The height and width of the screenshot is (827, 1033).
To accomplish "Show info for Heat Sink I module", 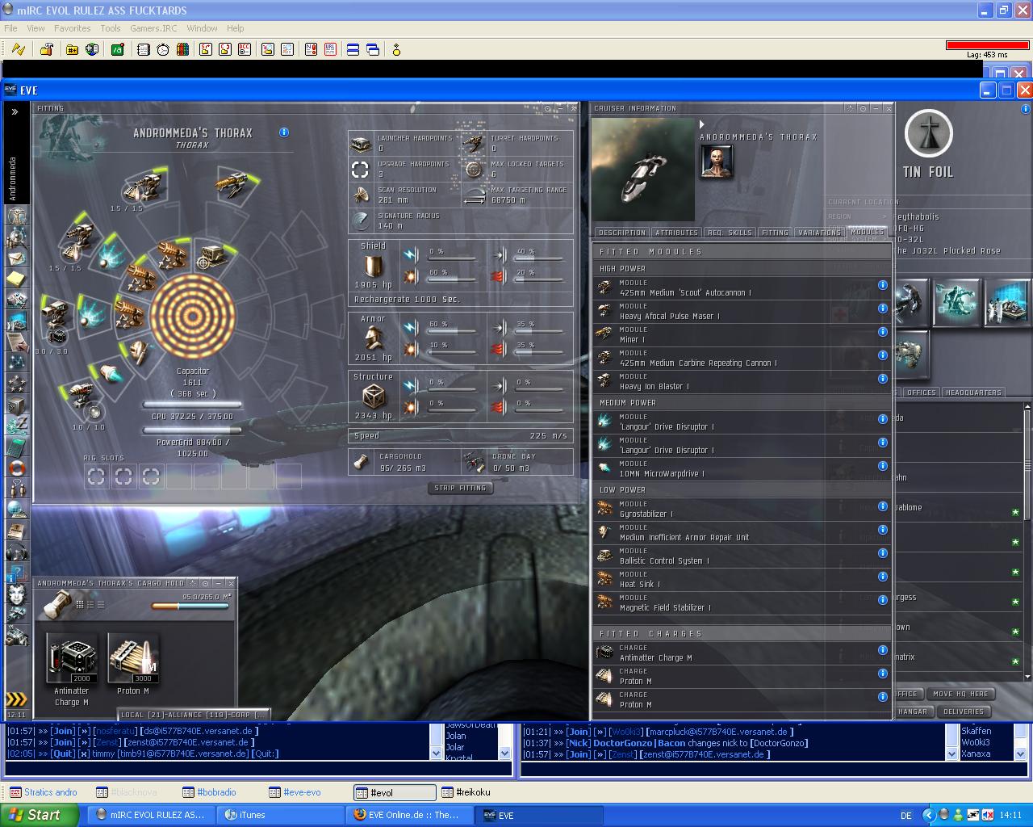I will [x=883, y=577].
